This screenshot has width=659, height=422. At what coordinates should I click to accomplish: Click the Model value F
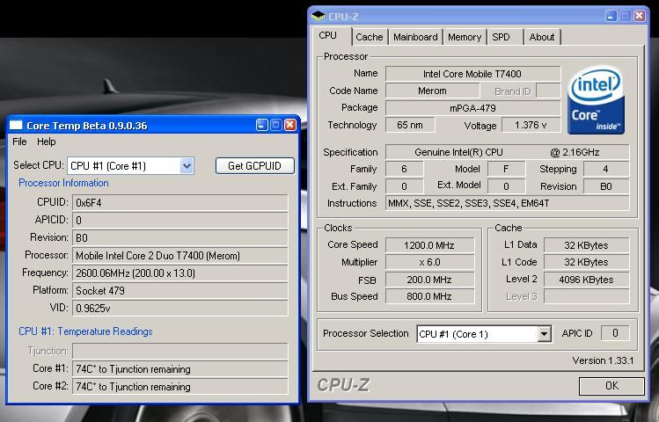[506, 169]
